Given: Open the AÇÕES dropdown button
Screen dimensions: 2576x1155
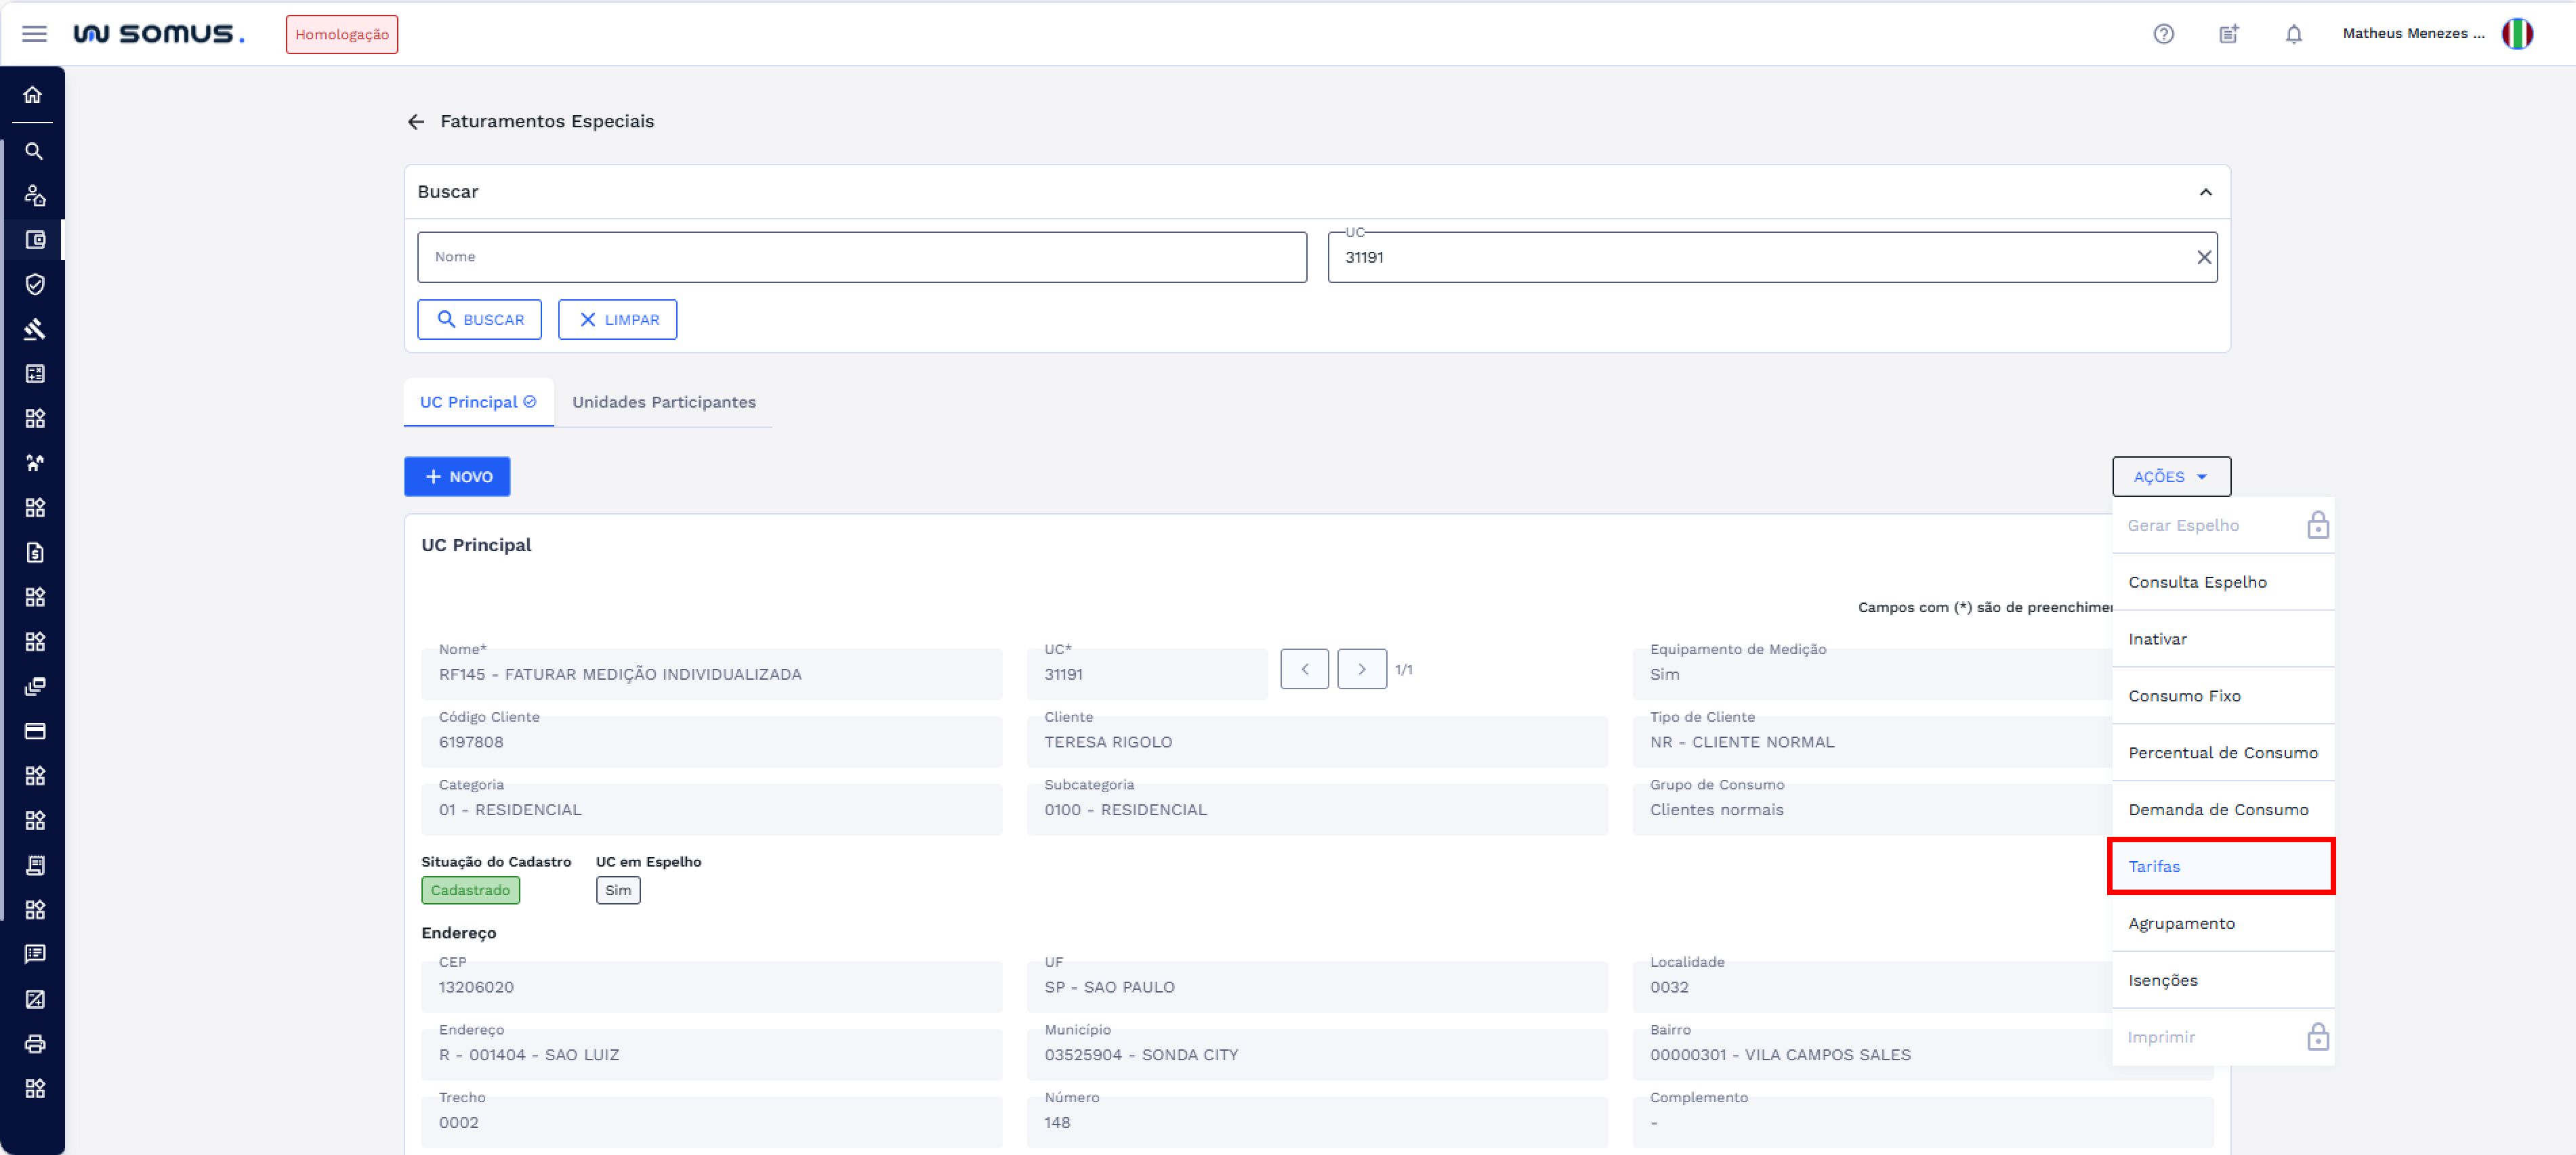Looking at the screenshot, I should (x=2170, y=477).
